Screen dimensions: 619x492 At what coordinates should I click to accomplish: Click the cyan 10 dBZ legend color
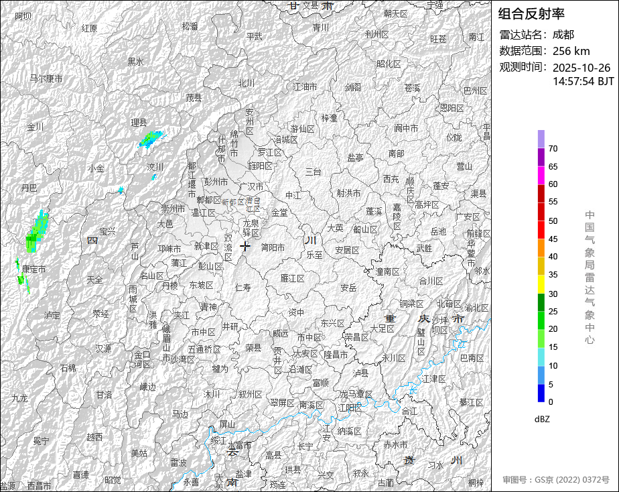pyautogui.click(x=541, y=357)
